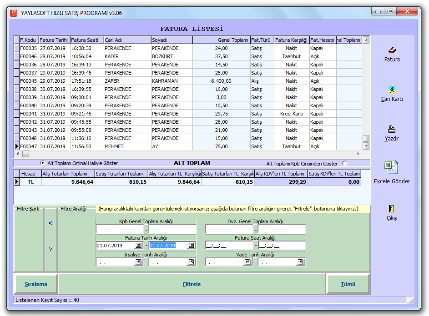Click the horizontal scrollbar left arrow

tap(18, 154)
